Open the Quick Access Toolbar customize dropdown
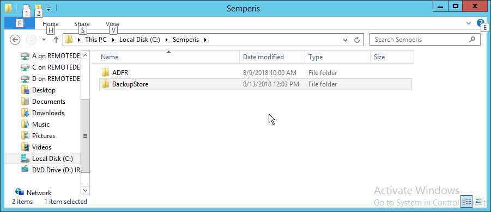The height and width of the screenshot is (212, 491). pos(49,9)
